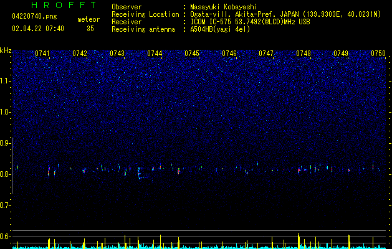Click the A504HB(yagi 4el) antenna text
The width and height of the screenshot is (392, 249).
pos(220,29)
